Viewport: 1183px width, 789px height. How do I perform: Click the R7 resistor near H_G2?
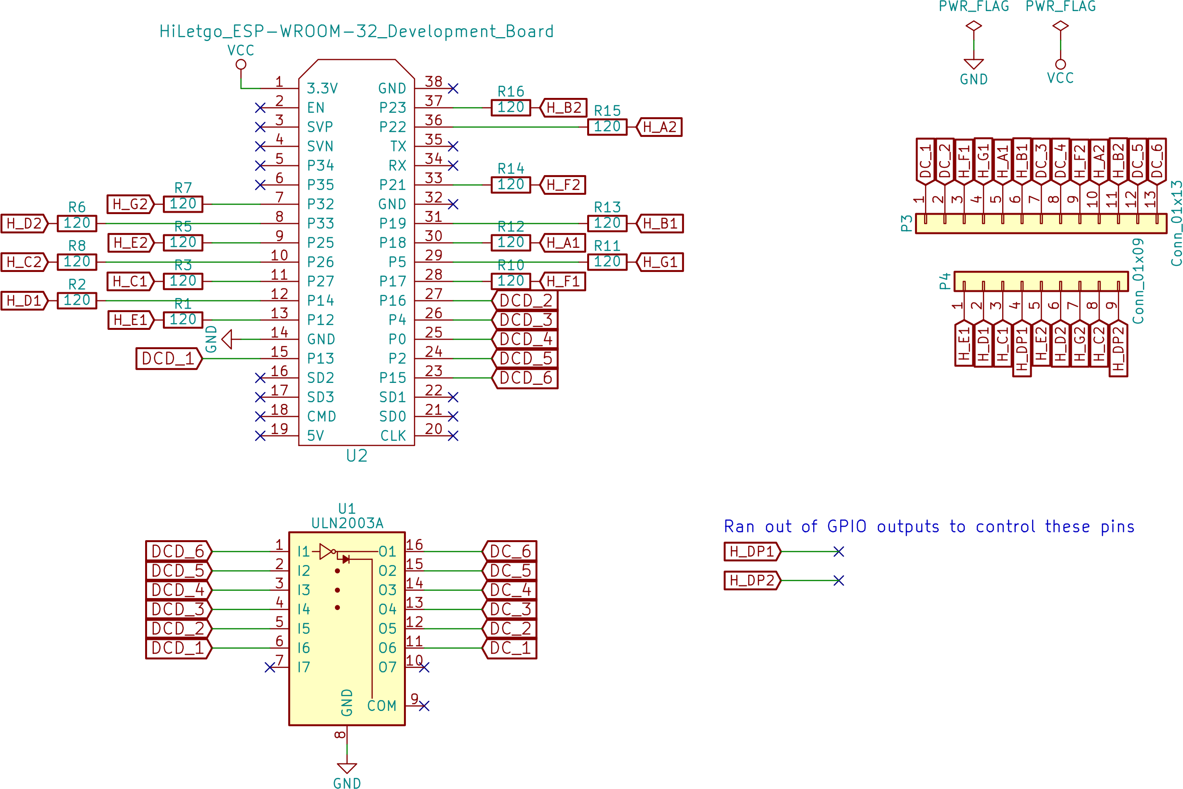point(183,204)
